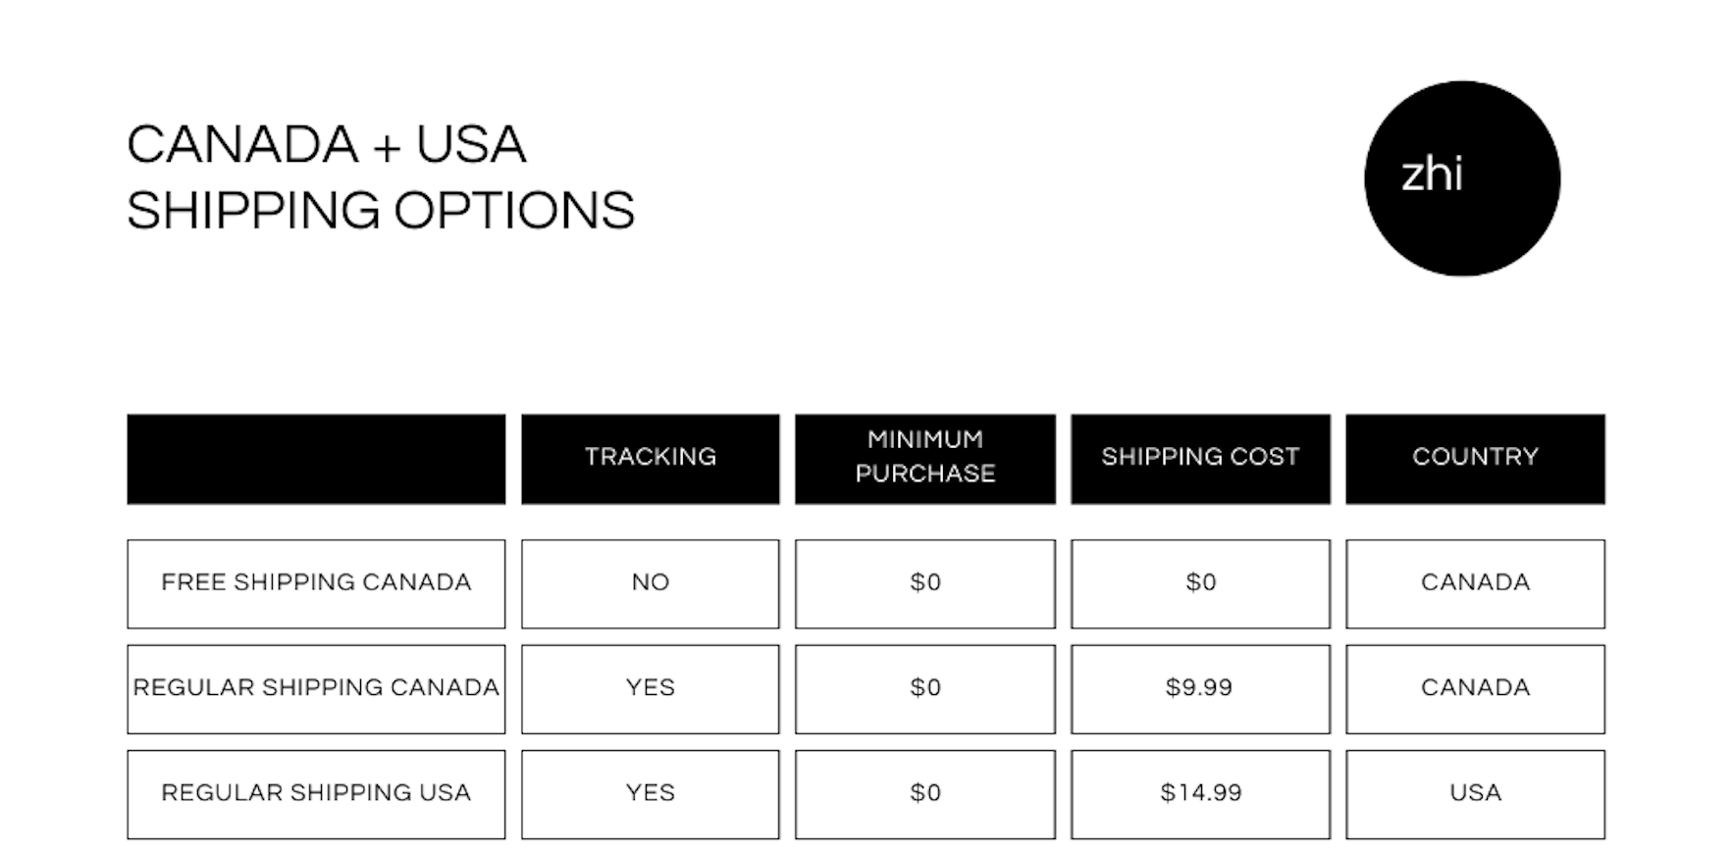Select the $9.99 shipping cost cell
The width and height of the screenshot is (1733, 849).
[x=1200, y=688]
